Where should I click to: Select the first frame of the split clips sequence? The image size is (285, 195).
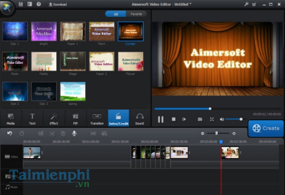(x=134, y=153)
